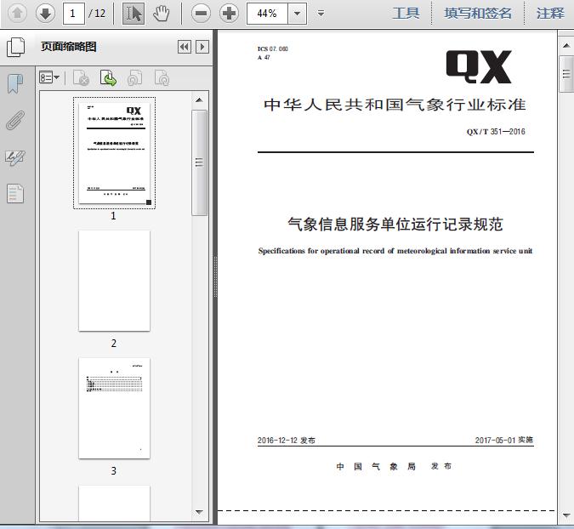Expand the toolbar overflow options arrow
Viewport: 574px width, 529px height.
(x=321, y=14)
